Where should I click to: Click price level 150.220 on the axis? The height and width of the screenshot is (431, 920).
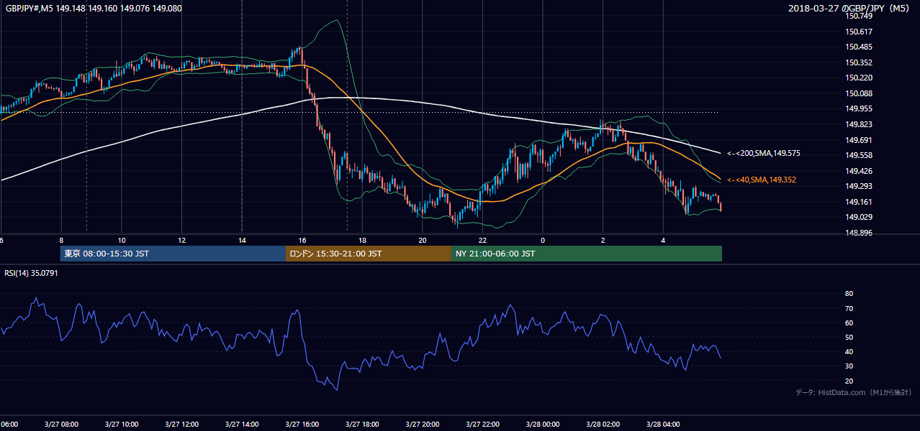[x=860, y=78]
